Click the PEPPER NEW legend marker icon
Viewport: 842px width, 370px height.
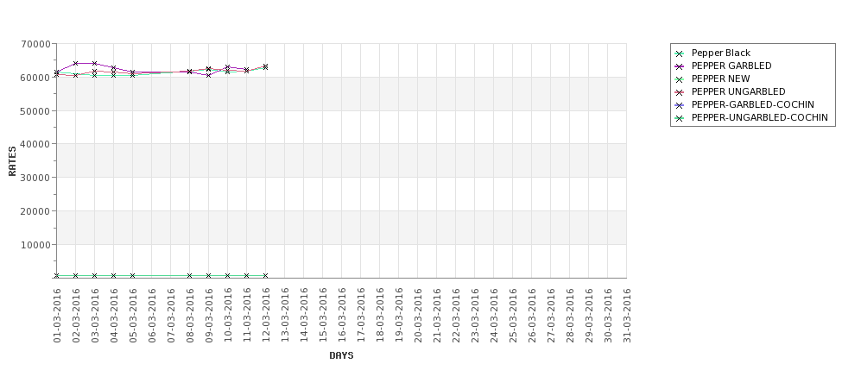tap(680, 79)
